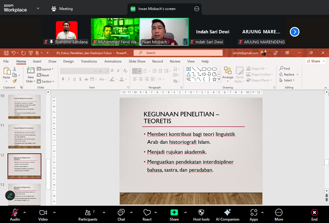Click the New Slide icon
329x223 pixels.
31,71
